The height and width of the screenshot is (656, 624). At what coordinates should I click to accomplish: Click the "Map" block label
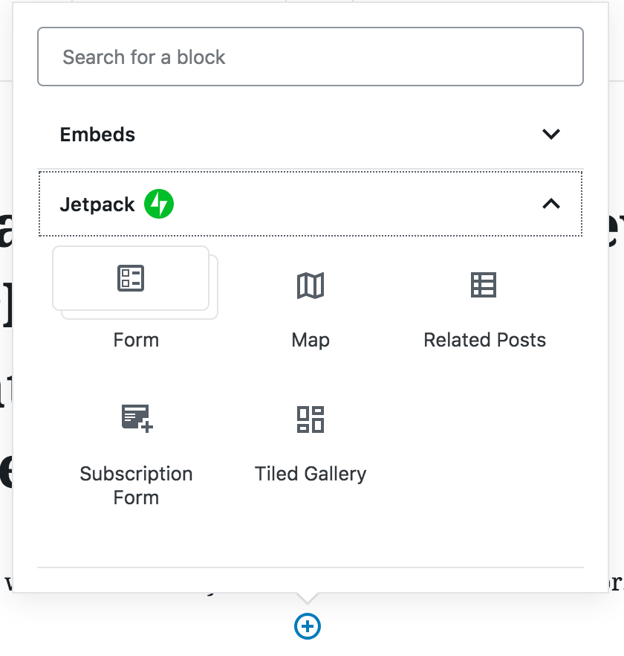[311, 340]
